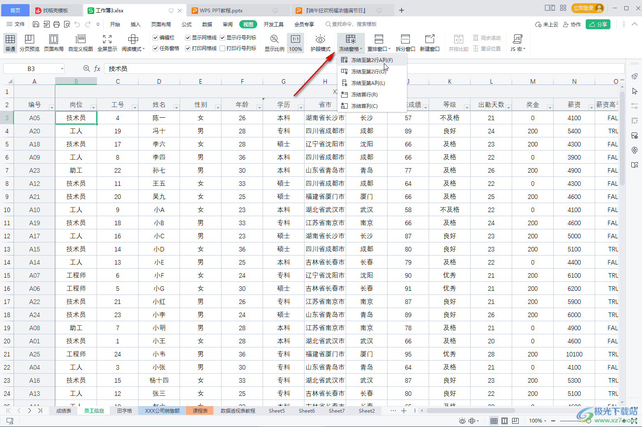Image resolution: width=642 pixels, height=427 pixels.
Task: Click the print preview icon
Action: 67,24
